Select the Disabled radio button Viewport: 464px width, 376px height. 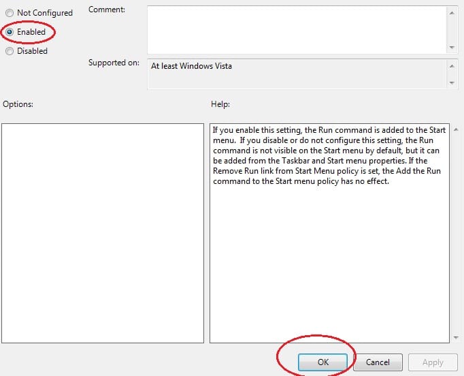pos(10,51)
